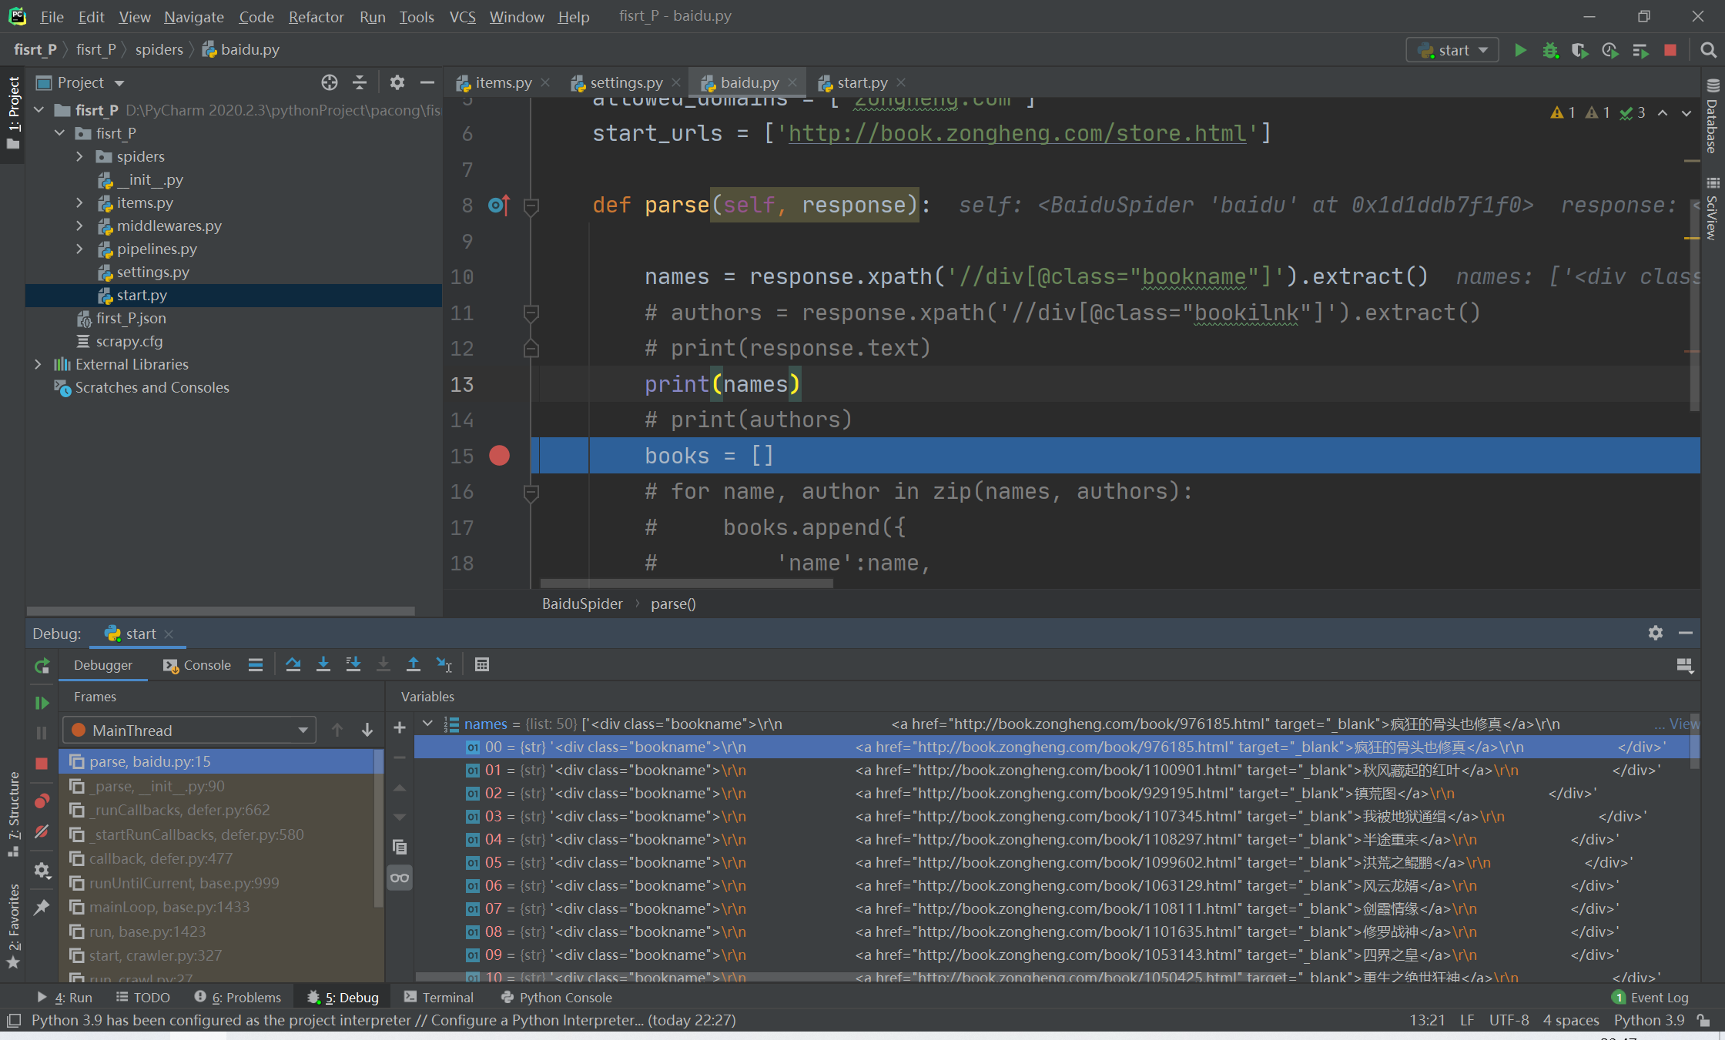Screen dimensions: 1725x1040
Task: Collapse the names variable list
Action: 428,724
